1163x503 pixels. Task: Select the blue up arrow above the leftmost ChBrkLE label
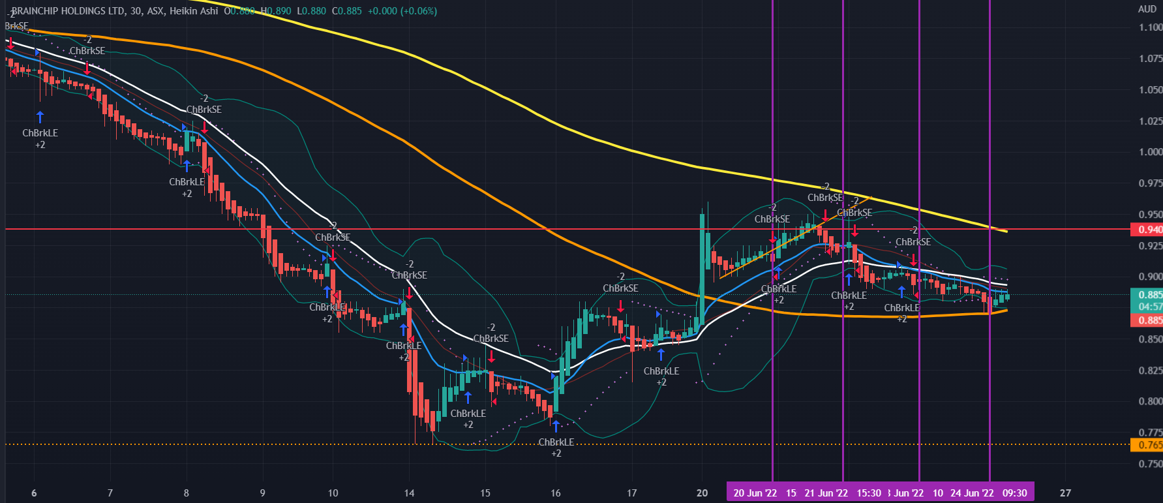[x=40, y=117]
